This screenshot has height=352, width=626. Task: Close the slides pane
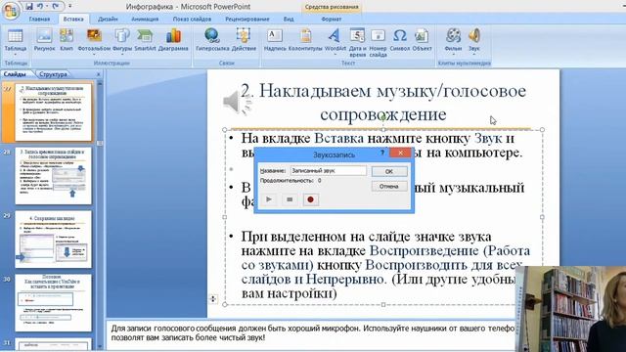(x=99, y=74)
